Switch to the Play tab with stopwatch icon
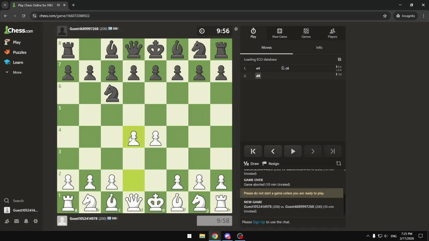Image resolution: width=429 pixels, height=241 pixels. 253,33
